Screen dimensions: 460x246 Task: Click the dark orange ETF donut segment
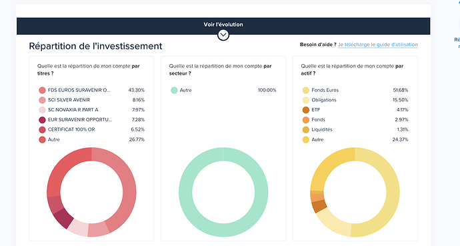[319, 206]
